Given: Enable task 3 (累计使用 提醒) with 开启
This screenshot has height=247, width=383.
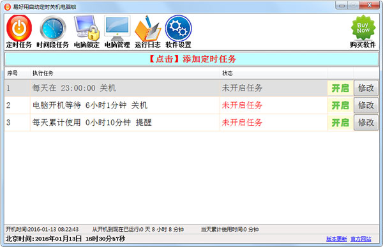Looking at the screenshot, I should (x=340, y=123).
